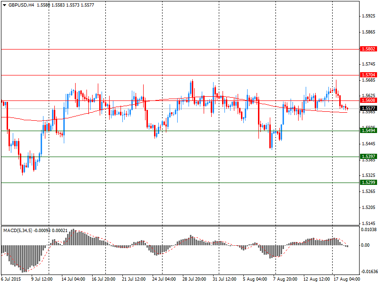Click the MACD scale value 0.01038
The height and width of the screenshot is (283, 378).
click(369, 230)
